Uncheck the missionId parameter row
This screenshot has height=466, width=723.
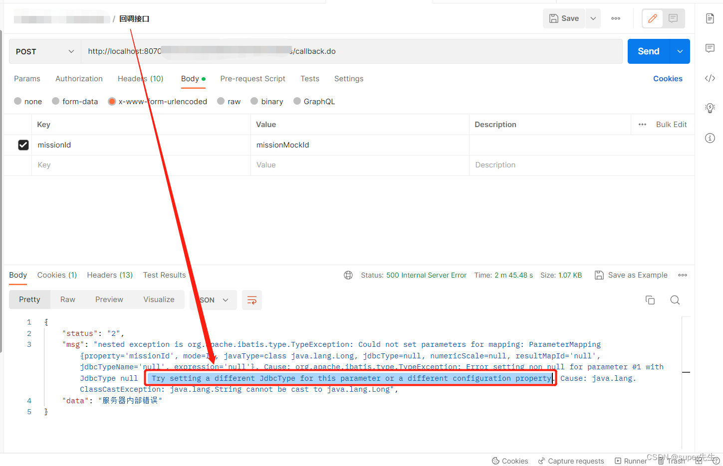click(23, 145)
